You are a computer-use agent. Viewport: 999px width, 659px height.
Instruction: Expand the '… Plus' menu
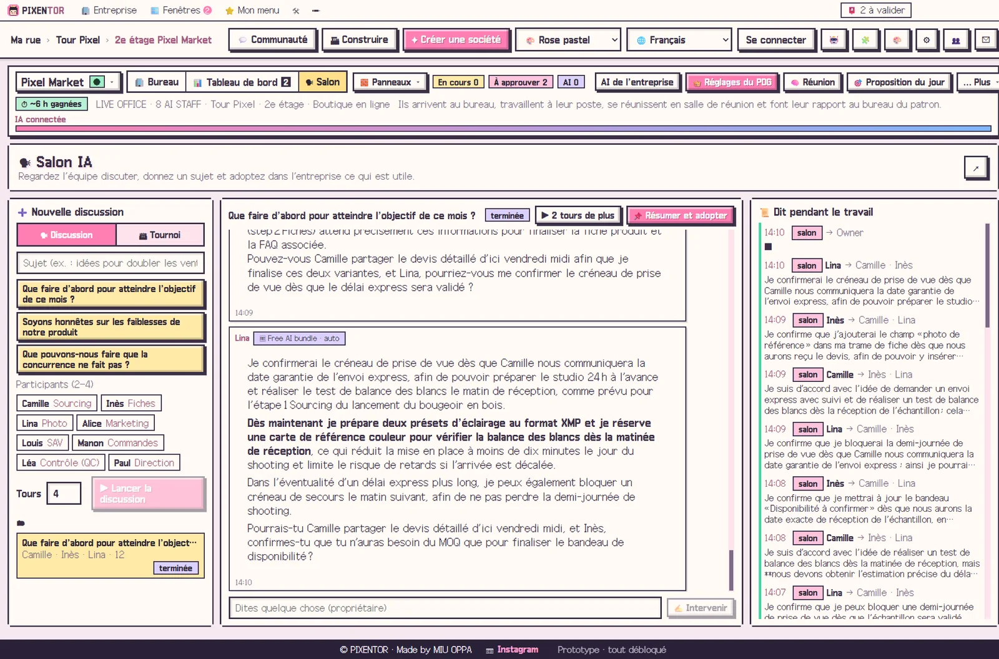click(x=979, y=82)
